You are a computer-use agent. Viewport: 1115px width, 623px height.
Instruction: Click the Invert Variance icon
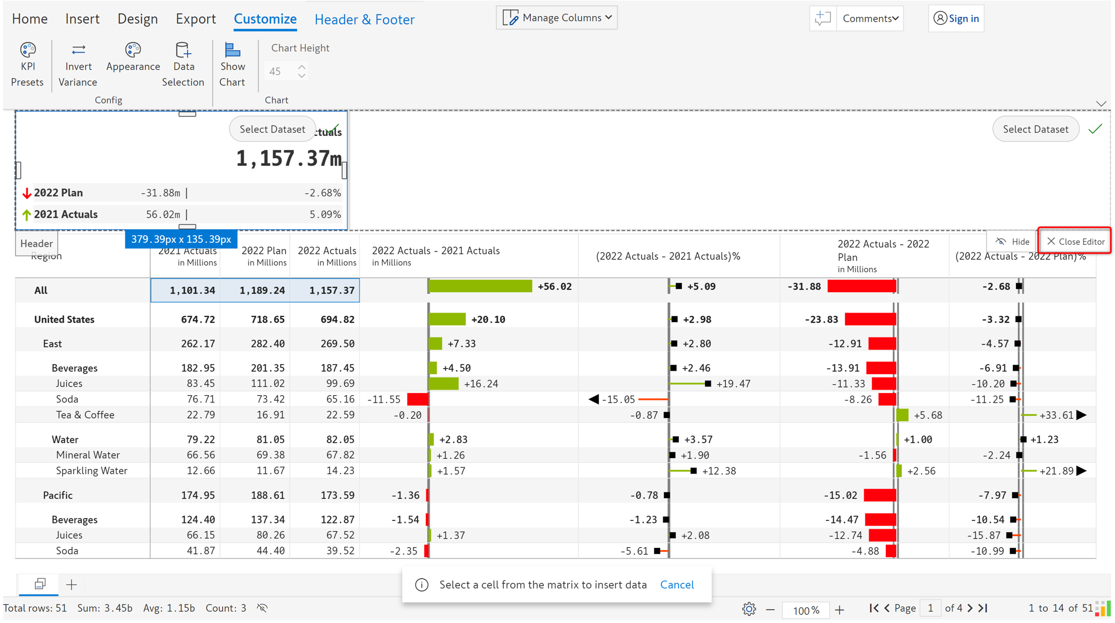(78, 50)
